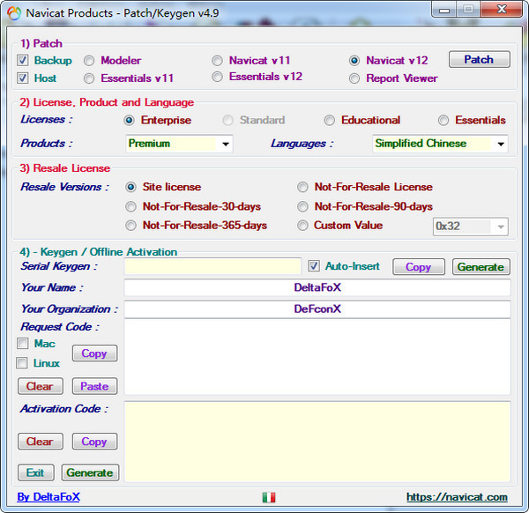Open the 0x32 custom value dropdown
The image size is (529, 513).
tap(471, 227)
